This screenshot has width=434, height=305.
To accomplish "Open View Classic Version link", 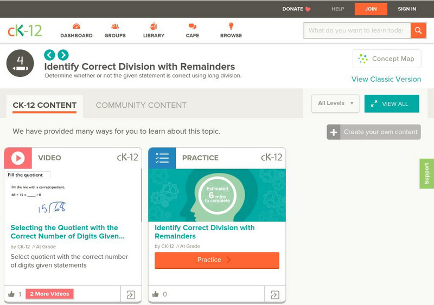I will pyautogui.click(x=386, y=79).
